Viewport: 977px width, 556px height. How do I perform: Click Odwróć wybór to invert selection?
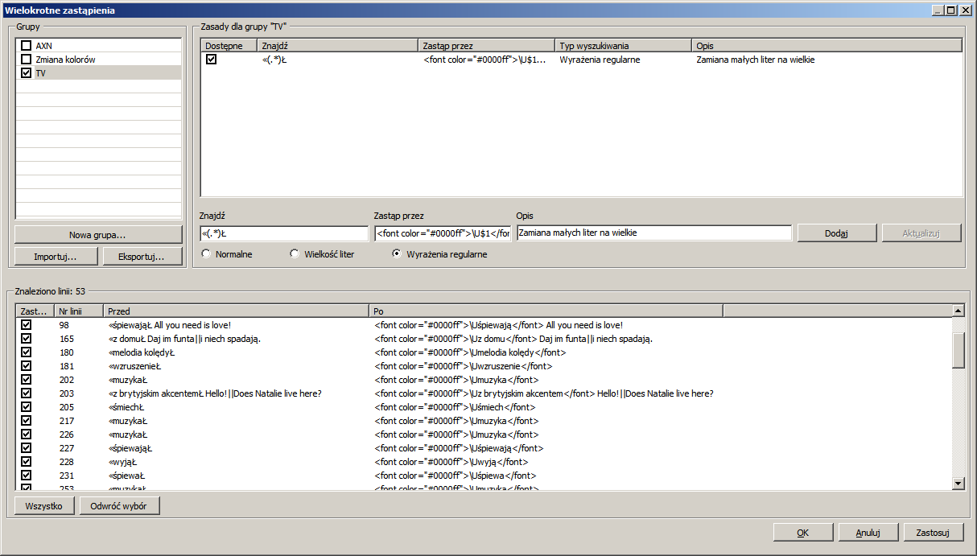[x=120, y=505]
